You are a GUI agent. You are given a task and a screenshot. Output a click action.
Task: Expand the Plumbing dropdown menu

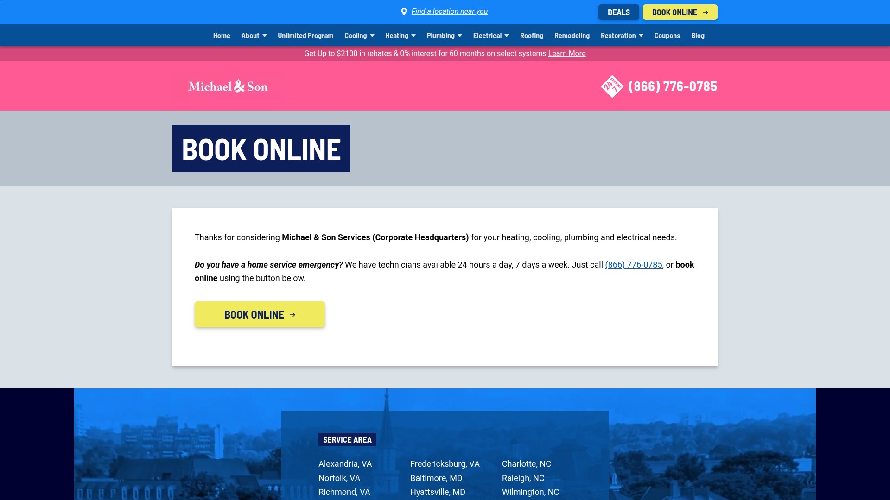[x=445, y=36]
